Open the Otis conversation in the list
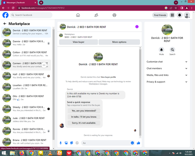The height and width of the screenshot is (156, 195). pyautogui.click(x=26, y=98)
